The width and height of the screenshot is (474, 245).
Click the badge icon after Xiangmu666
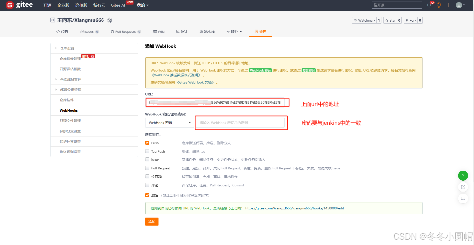pyautogui.click(x=110, y=20)
